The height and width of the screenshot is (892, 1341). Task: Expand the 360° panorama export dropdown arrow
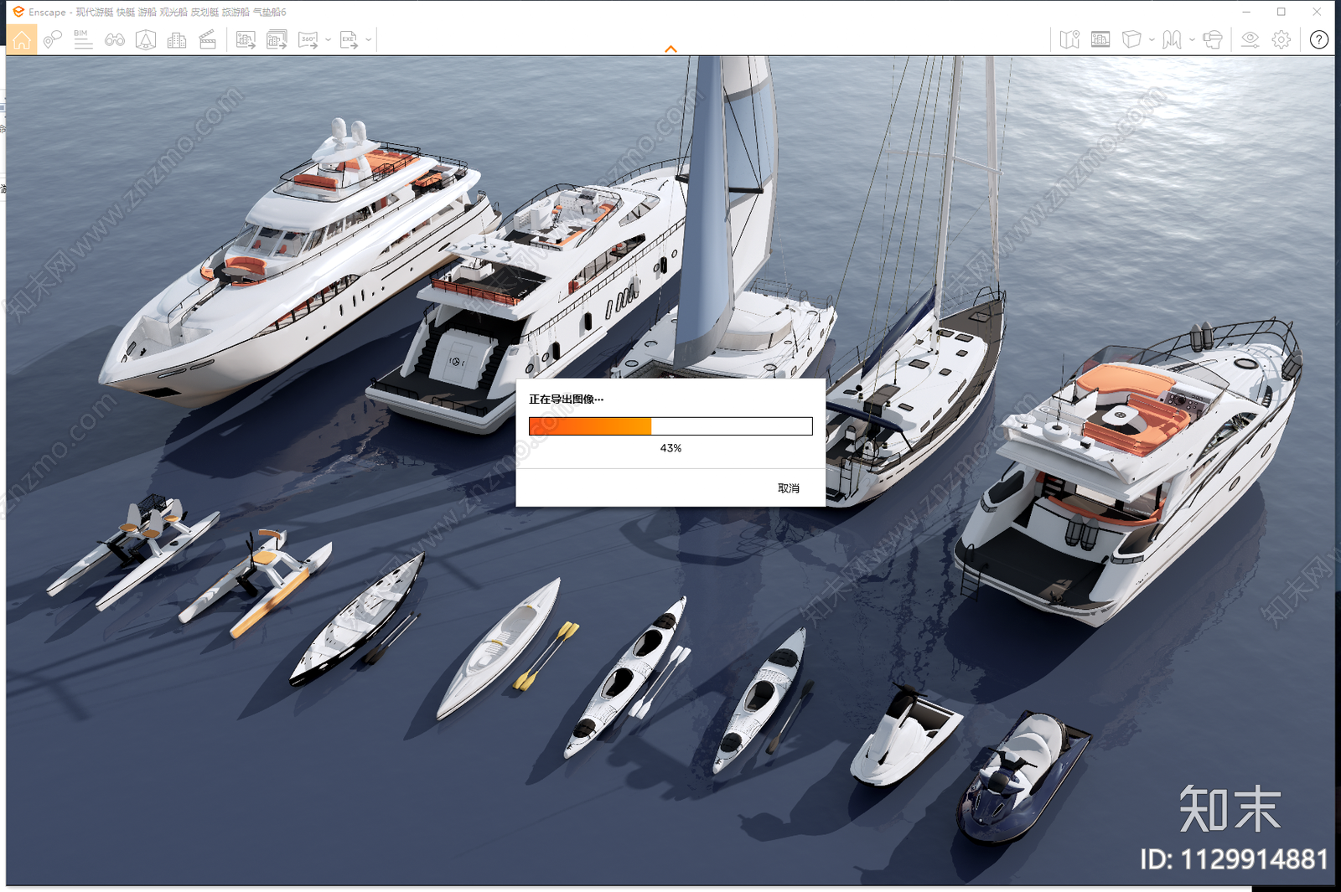[328, 39]
